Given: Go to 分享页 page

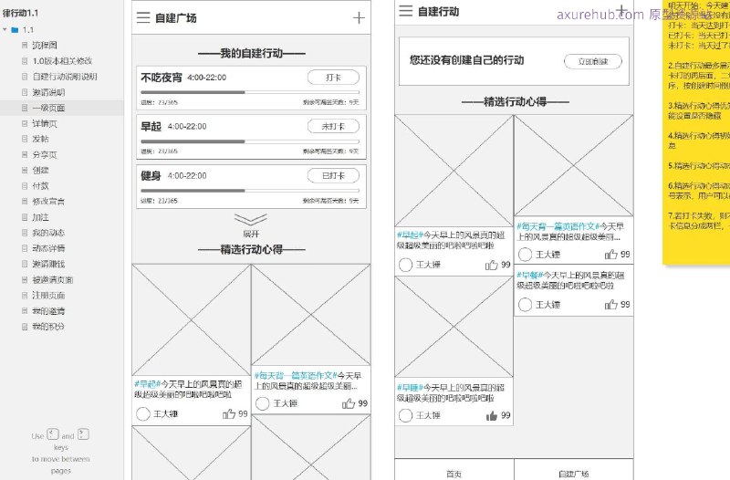Looking at the screenshot, I should tap(45, 154).
